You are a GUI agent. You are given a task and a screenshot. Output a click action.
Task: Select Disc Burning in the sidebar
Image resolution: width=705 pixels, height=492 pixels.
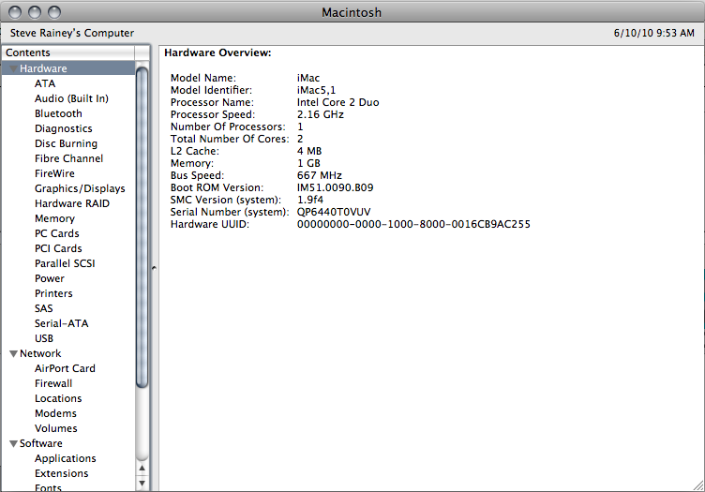point(66,143)
